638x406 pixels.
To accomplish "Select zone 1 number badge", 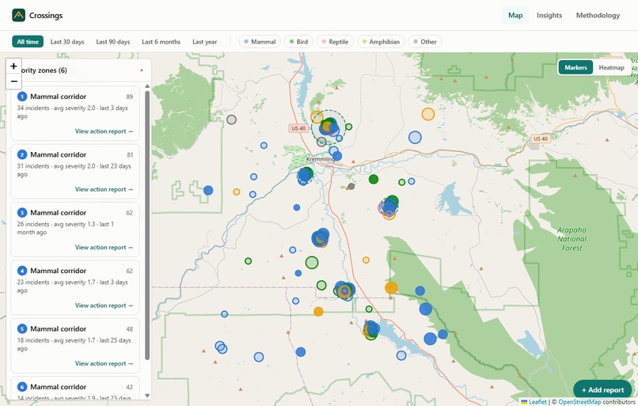I will coord(22,97).
